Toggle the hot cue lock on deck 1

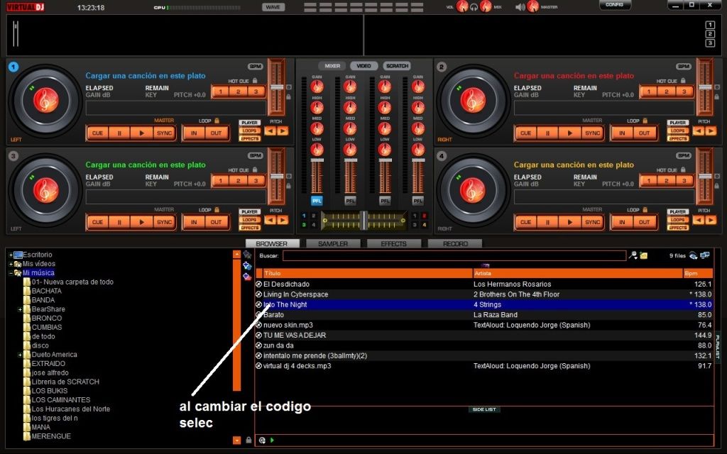pyautogui.click(x=255, y=81)
